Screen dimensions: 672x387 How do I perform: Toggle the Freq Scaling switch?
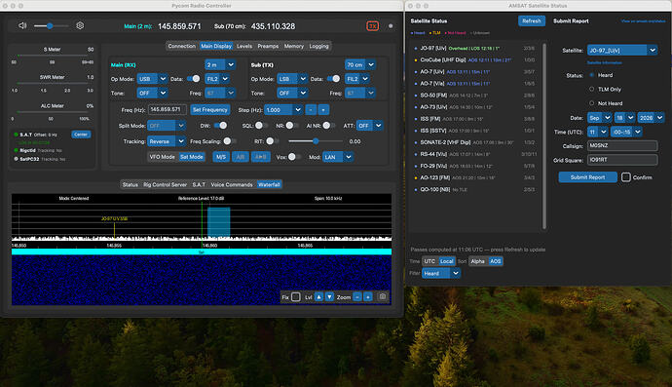[x=229, y=141]
